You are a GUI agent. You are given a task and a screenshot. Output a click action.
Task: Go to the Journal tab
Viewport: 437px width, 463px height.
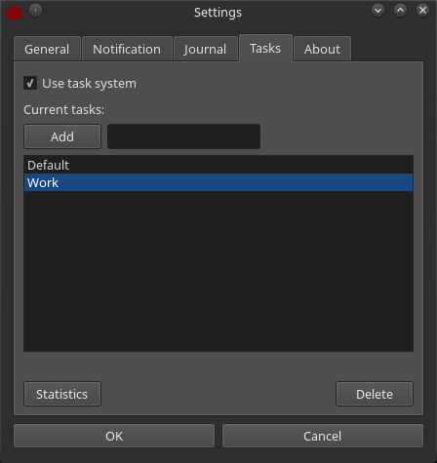pos(205,49)
